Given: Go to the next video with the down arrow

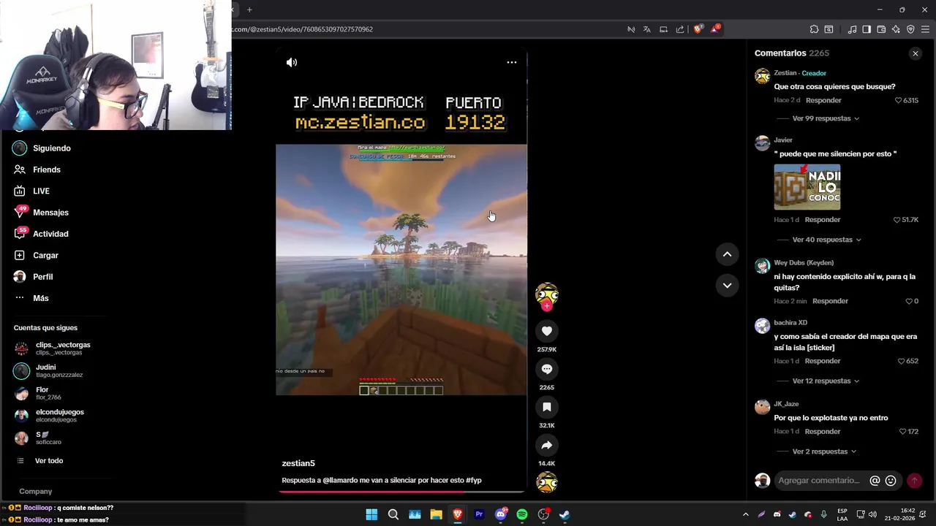Looking at the screenshot, I should pyautogui.click(x=728, y=286).
